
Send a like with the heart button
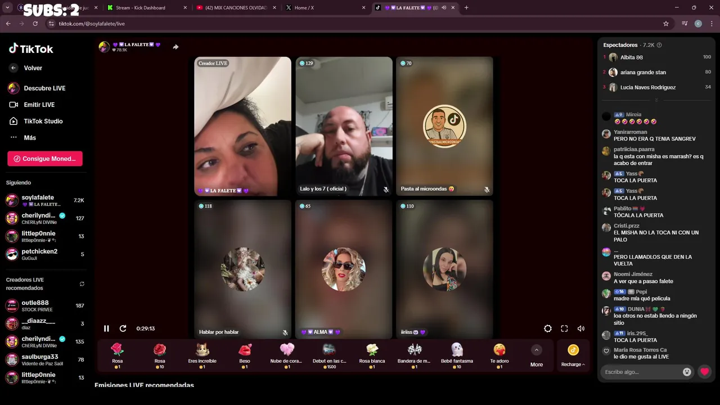click(x=704, y=372)
